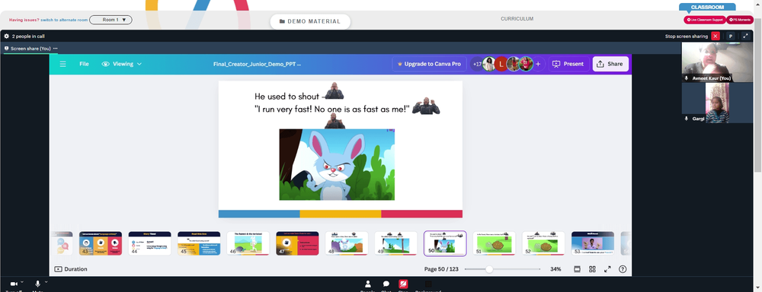Toggle the camera off button
Screen dimensions: 762x292
[x=14, y=284]
